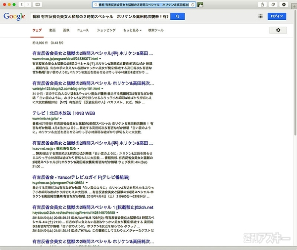This screenshot has height=250, width=297.
Task: Click the blue Google search magnifier button
Action: click(x=178, y=16)
